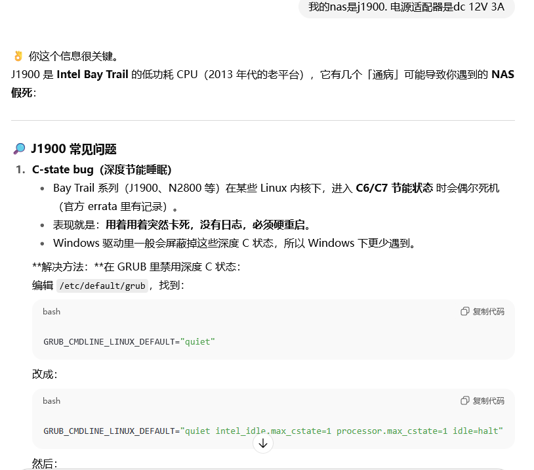The image size is (534, 470).
Task: Click the intel_idle.max_cstate=1 parameter text
Action: [x=273, y=431]
